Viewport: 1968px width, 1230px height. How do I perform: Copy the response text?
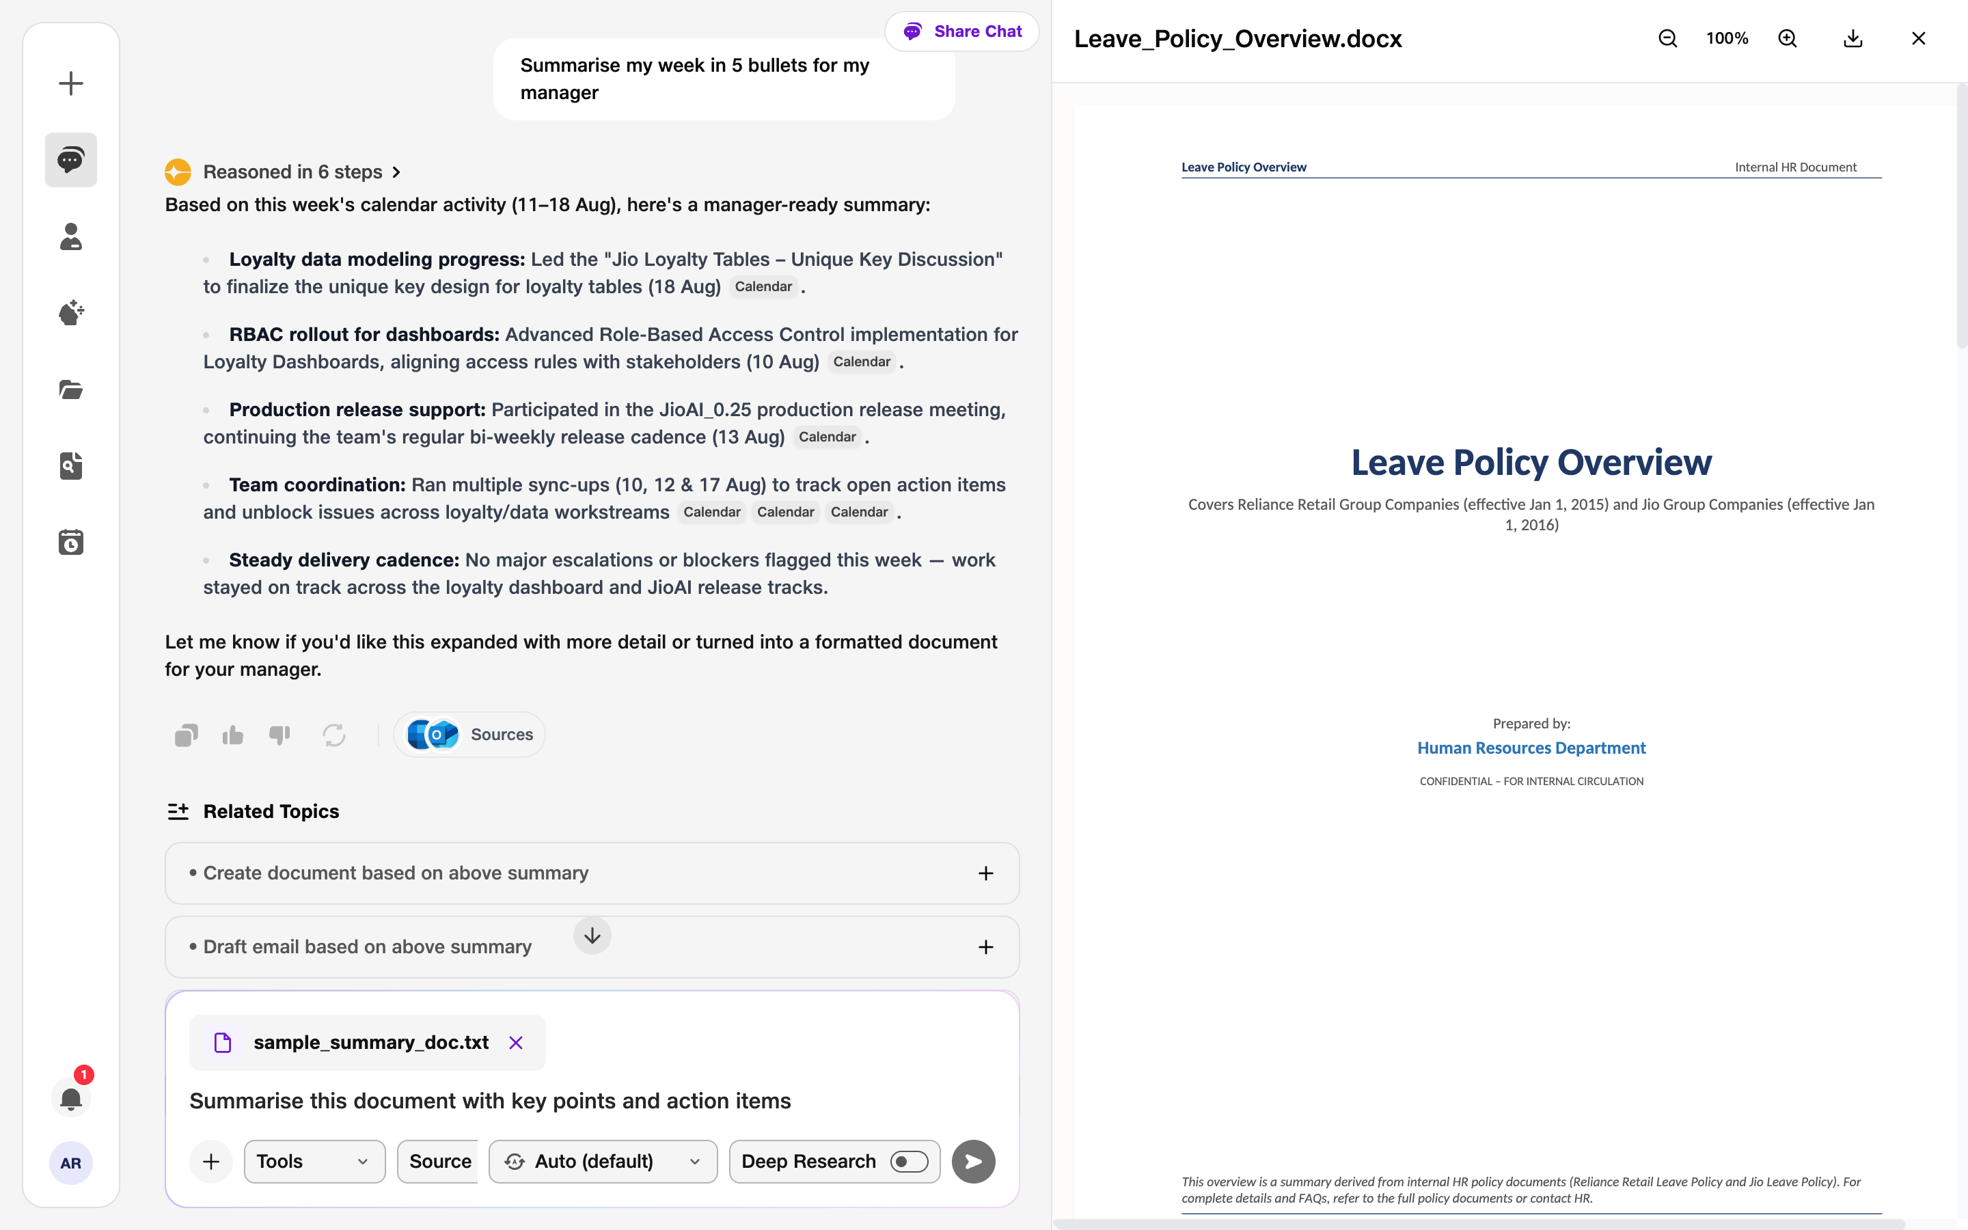pos(187,735)
